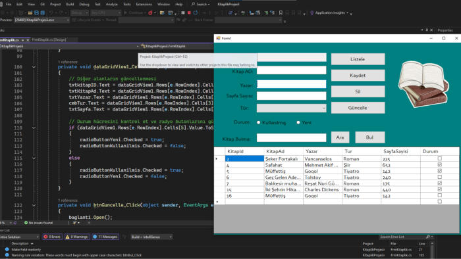Toggle Durum checkbox for Balıkesir row
The height and width of the screenshot is (259, 461).
click(x=439, y=183)
